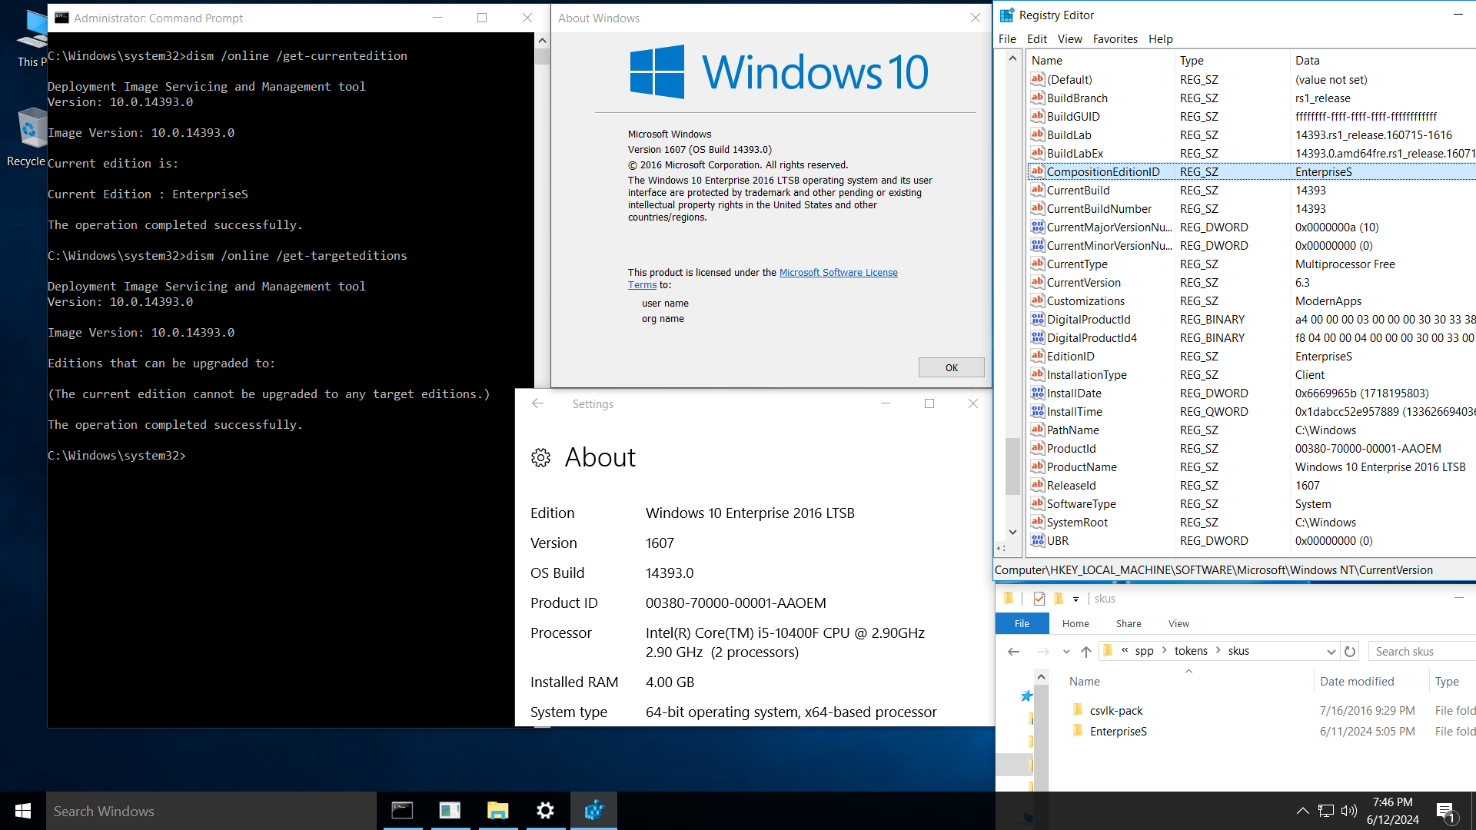The image size is (1476, 830).
Task: Switch to Explorer View ribbon tab
Action: point(1178,623)
